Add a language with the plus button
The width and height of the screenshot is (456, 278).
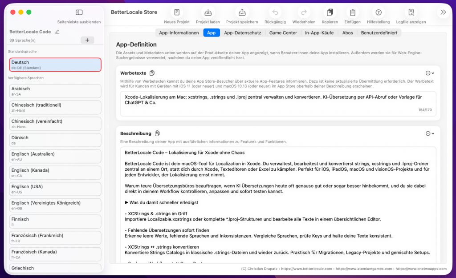87,40
